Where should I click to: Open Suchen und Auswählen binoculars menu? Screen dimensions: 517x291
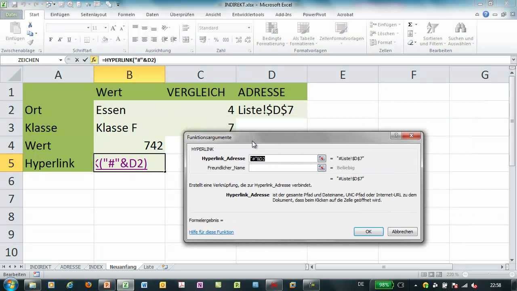460,34
